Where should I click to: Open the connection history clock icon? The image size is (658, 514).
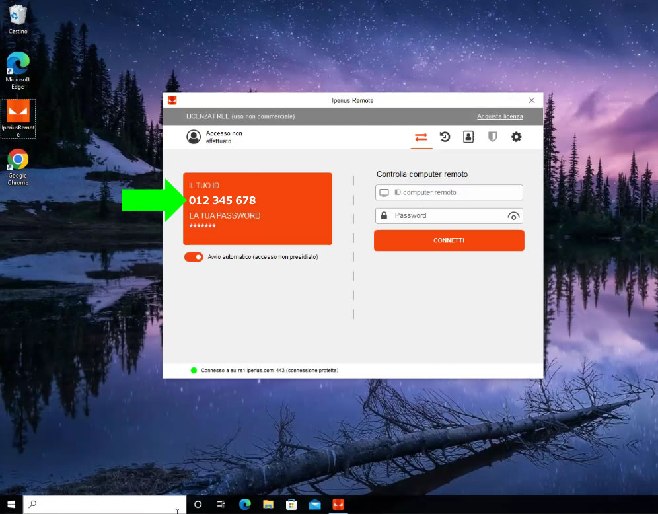445,137
